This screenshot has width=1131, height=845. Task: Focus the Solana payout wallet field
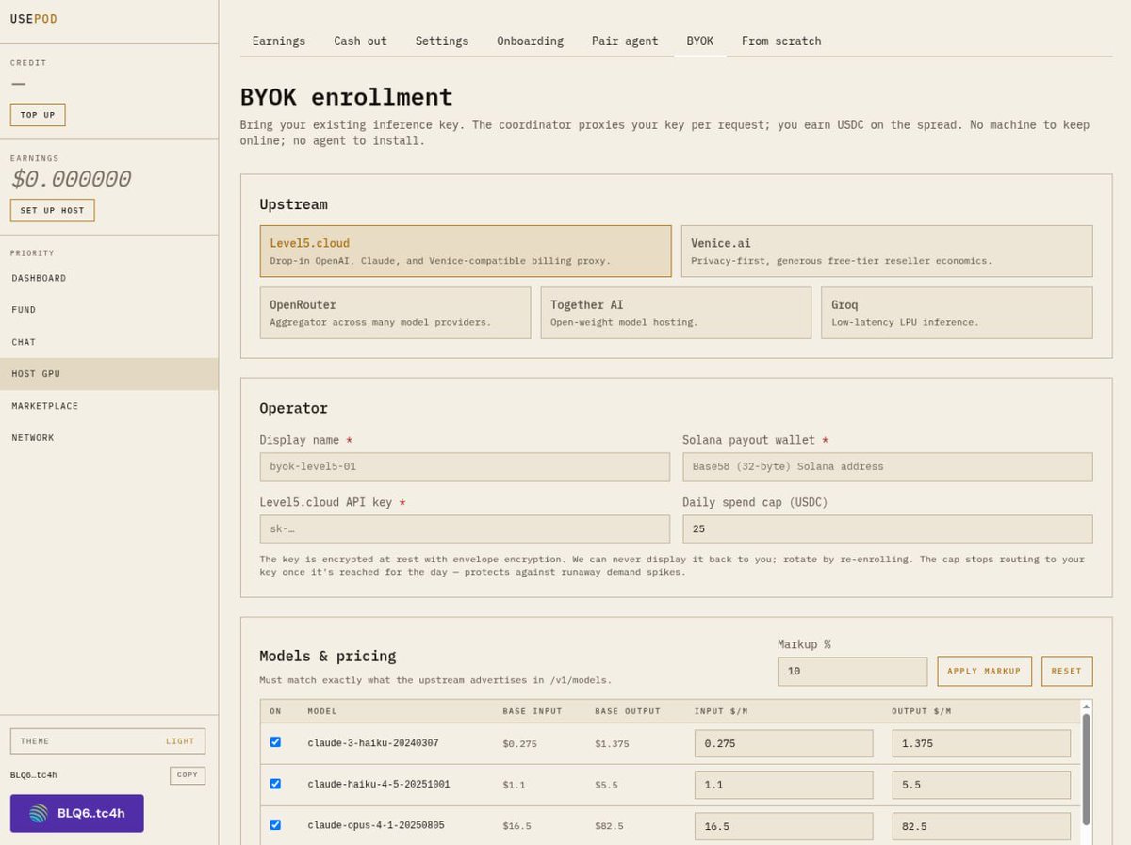(888, 466)
